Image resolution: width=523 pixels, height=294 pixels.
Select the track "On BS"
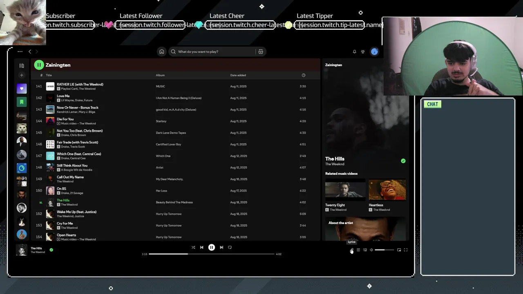pyautogui.click(x=61, y=189)
